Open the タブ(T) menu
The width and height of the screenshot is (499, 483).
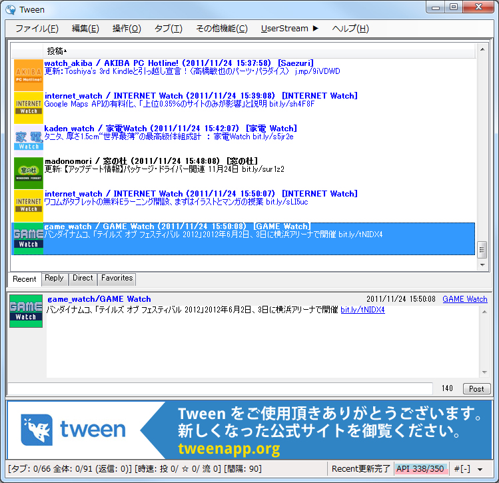point(169,29)
